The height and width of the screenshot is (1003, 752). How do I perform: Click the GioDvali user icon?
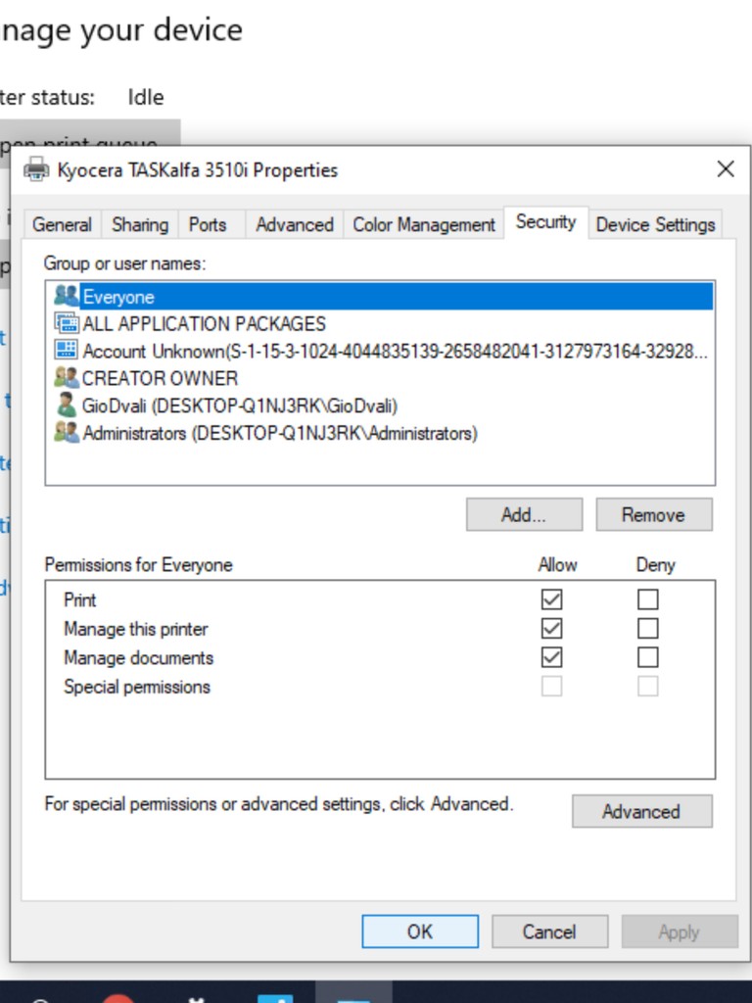click(67, 406)
